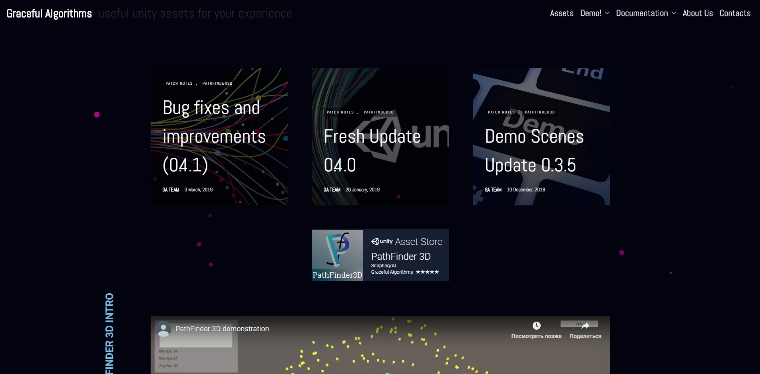Screen dimensions: 760x374
Task: Open the Graceful Algorithms home link
Action: 49,14
